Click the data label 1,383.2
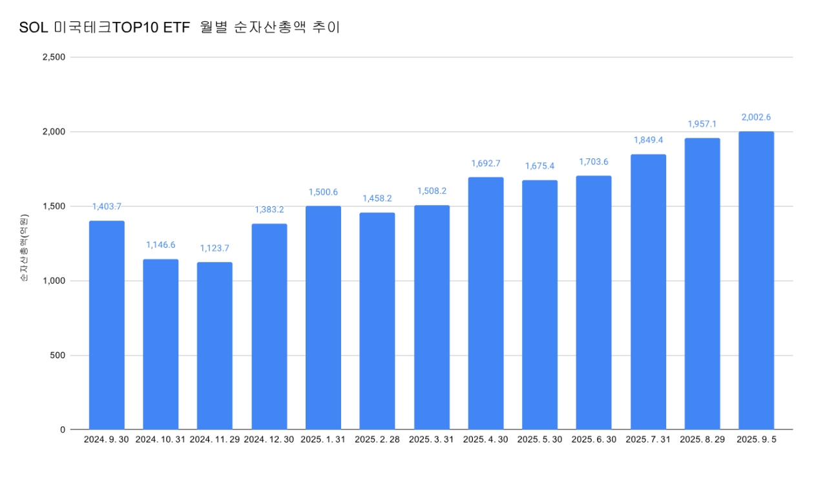Viewport: 827px width, 496px height. click(x=269, y=210)
